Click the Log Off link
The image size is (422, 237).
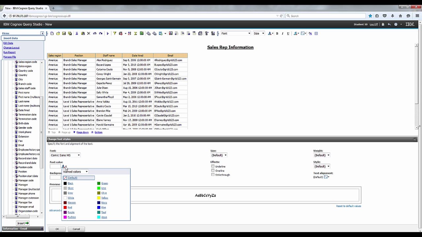click(374, 24)
